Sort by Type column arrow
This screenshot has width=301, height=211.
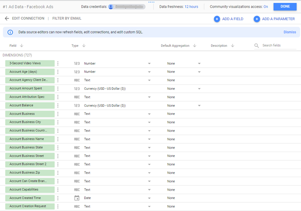point(84,45)
